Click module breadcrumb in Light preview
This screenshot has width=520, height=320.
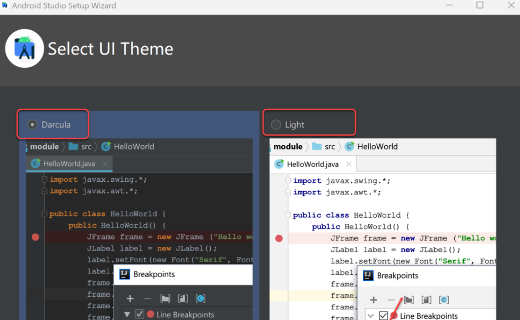tap(288, 146)
